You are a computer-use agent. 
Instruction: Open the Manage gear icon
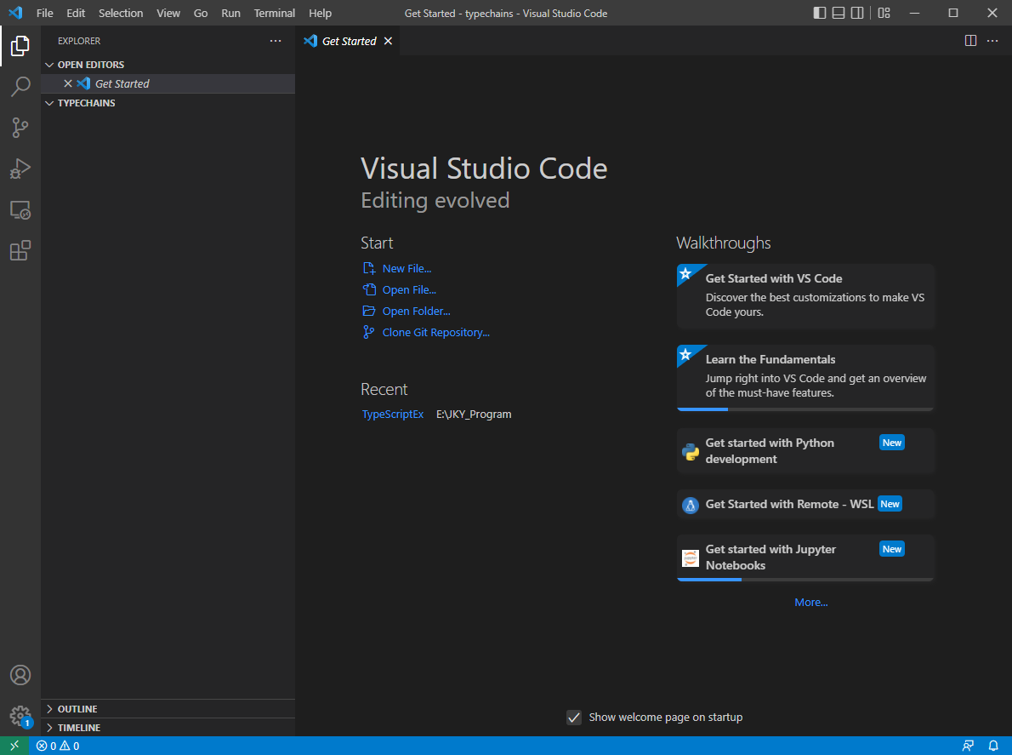tap(20, 716)
